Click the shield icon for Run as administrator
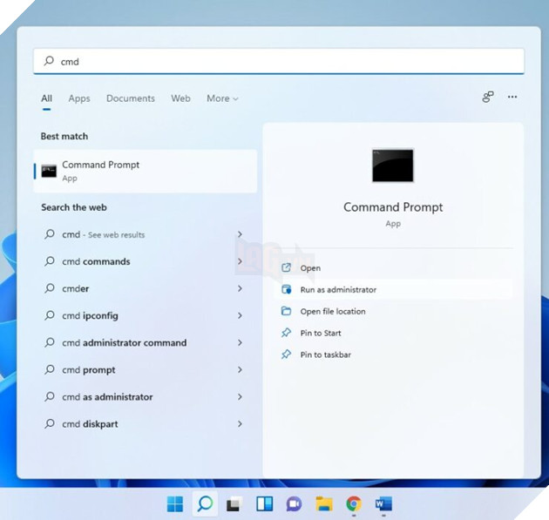This screenshot has width=549, height=520. [x=286, y=289]
